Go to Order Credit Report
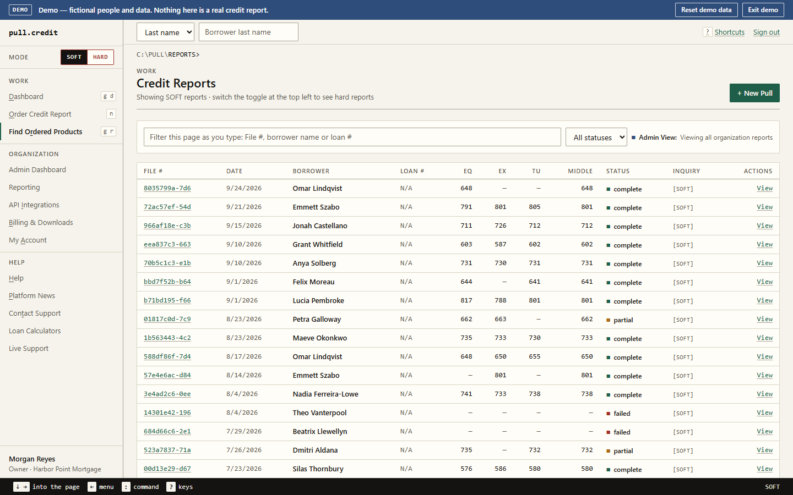 (x=40, y=114)
